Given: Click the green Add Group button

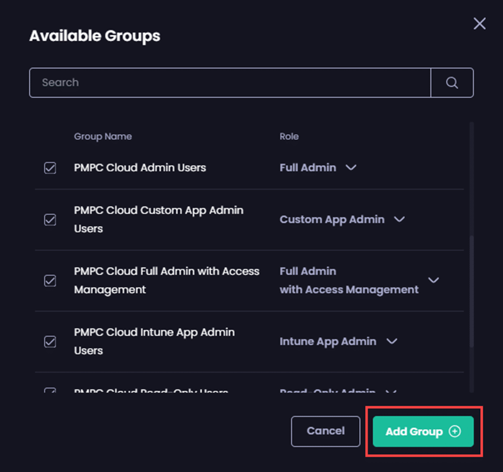Looking at the screenshot, I should (x=423, y=431).
